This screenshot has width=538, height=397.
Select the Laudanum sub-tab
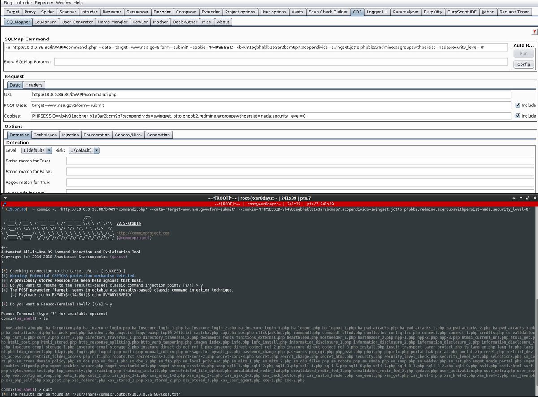(46, 22)
